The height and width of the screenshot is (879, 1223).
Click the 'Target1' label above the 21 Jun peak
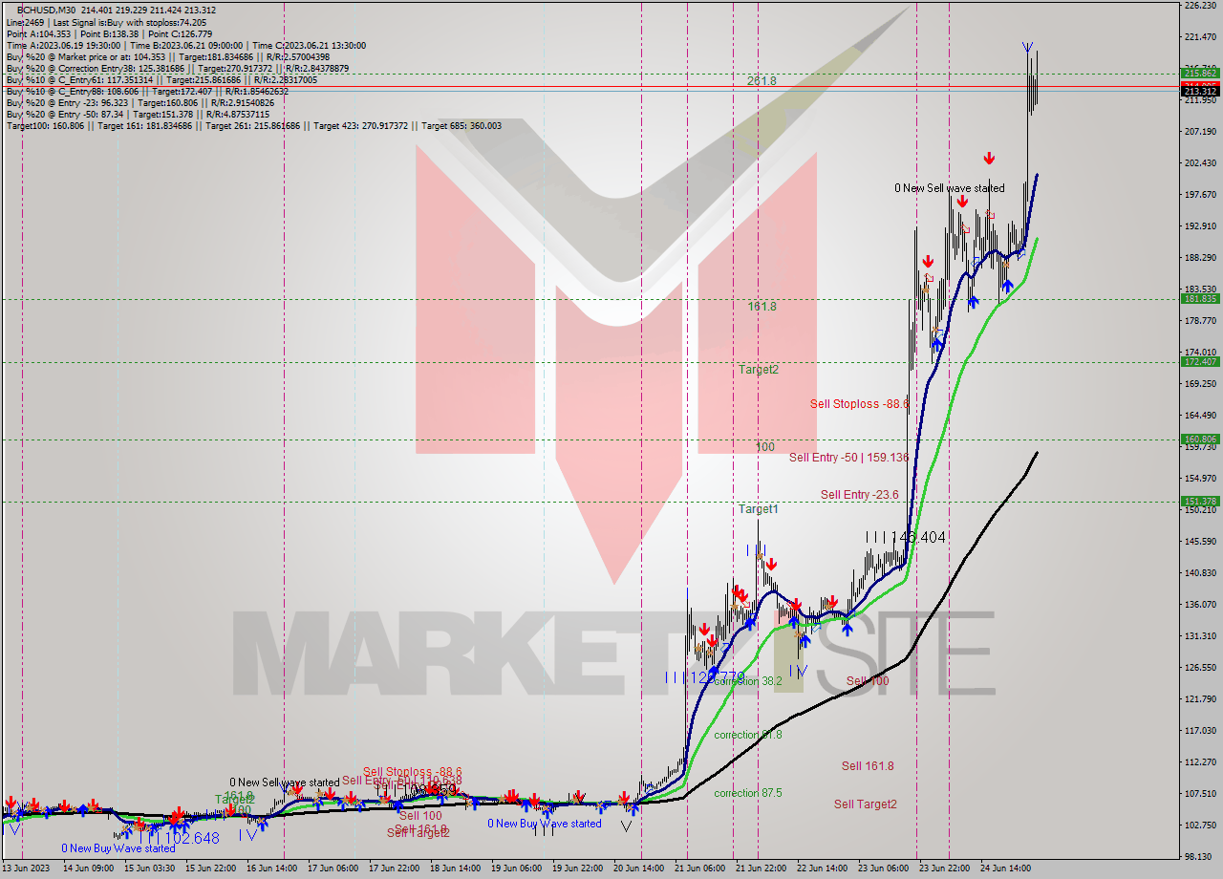pyautogui.click(x=758, y=509)
